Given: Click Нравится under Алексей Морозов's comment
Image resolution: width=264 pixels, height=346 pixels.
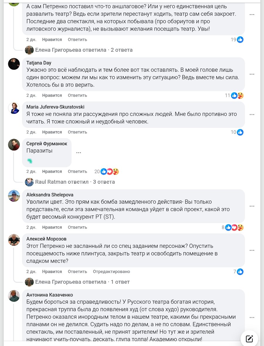Looking at the screenshot, I should point(52,272).
